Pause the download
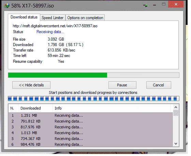191x156 pixels. [122, 85]
